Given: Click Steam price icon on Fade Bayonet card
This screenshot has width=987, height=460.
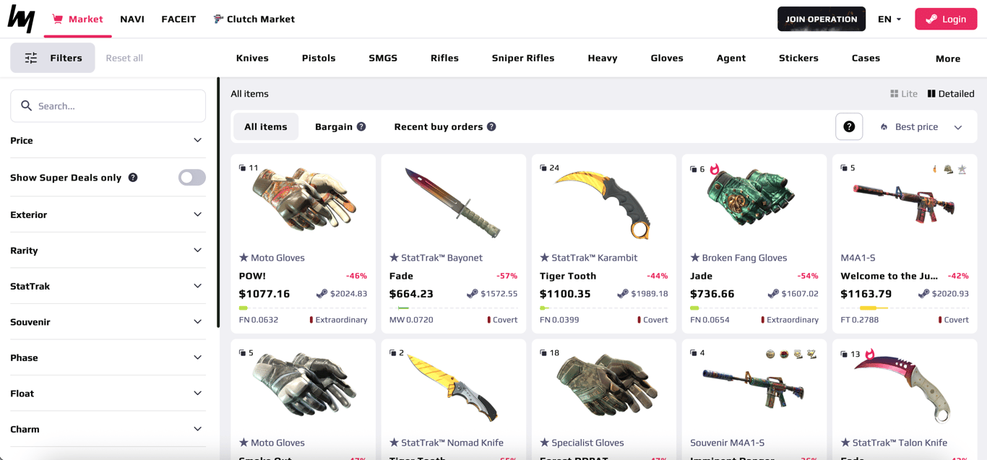Looking at the screenshot, I should pyautogui.click(x=472, y=294).
